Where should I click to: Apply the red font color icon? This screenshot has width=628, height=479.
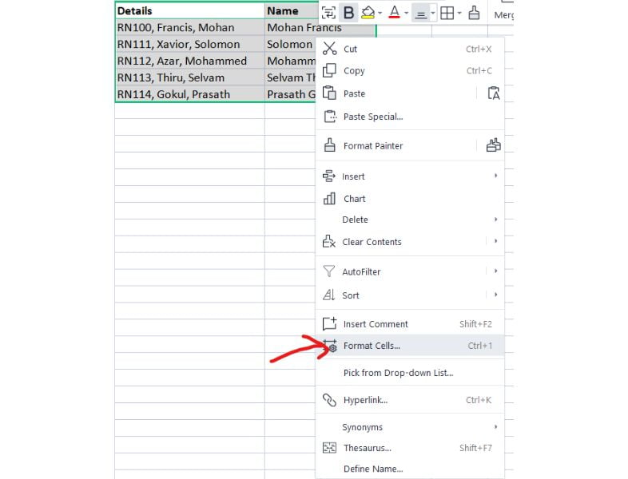(x=394, y=13)
